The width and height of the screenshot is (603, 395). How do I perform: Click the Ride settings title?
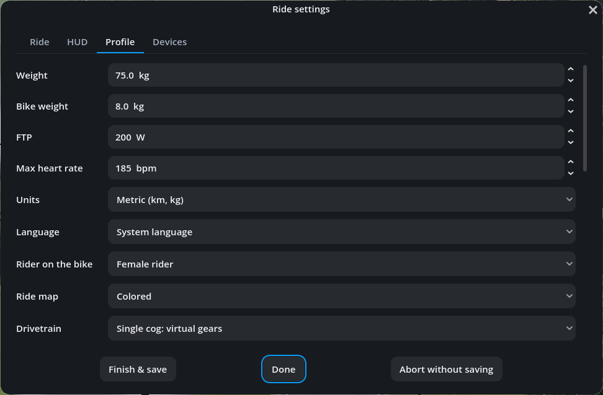tap(301, 9)
